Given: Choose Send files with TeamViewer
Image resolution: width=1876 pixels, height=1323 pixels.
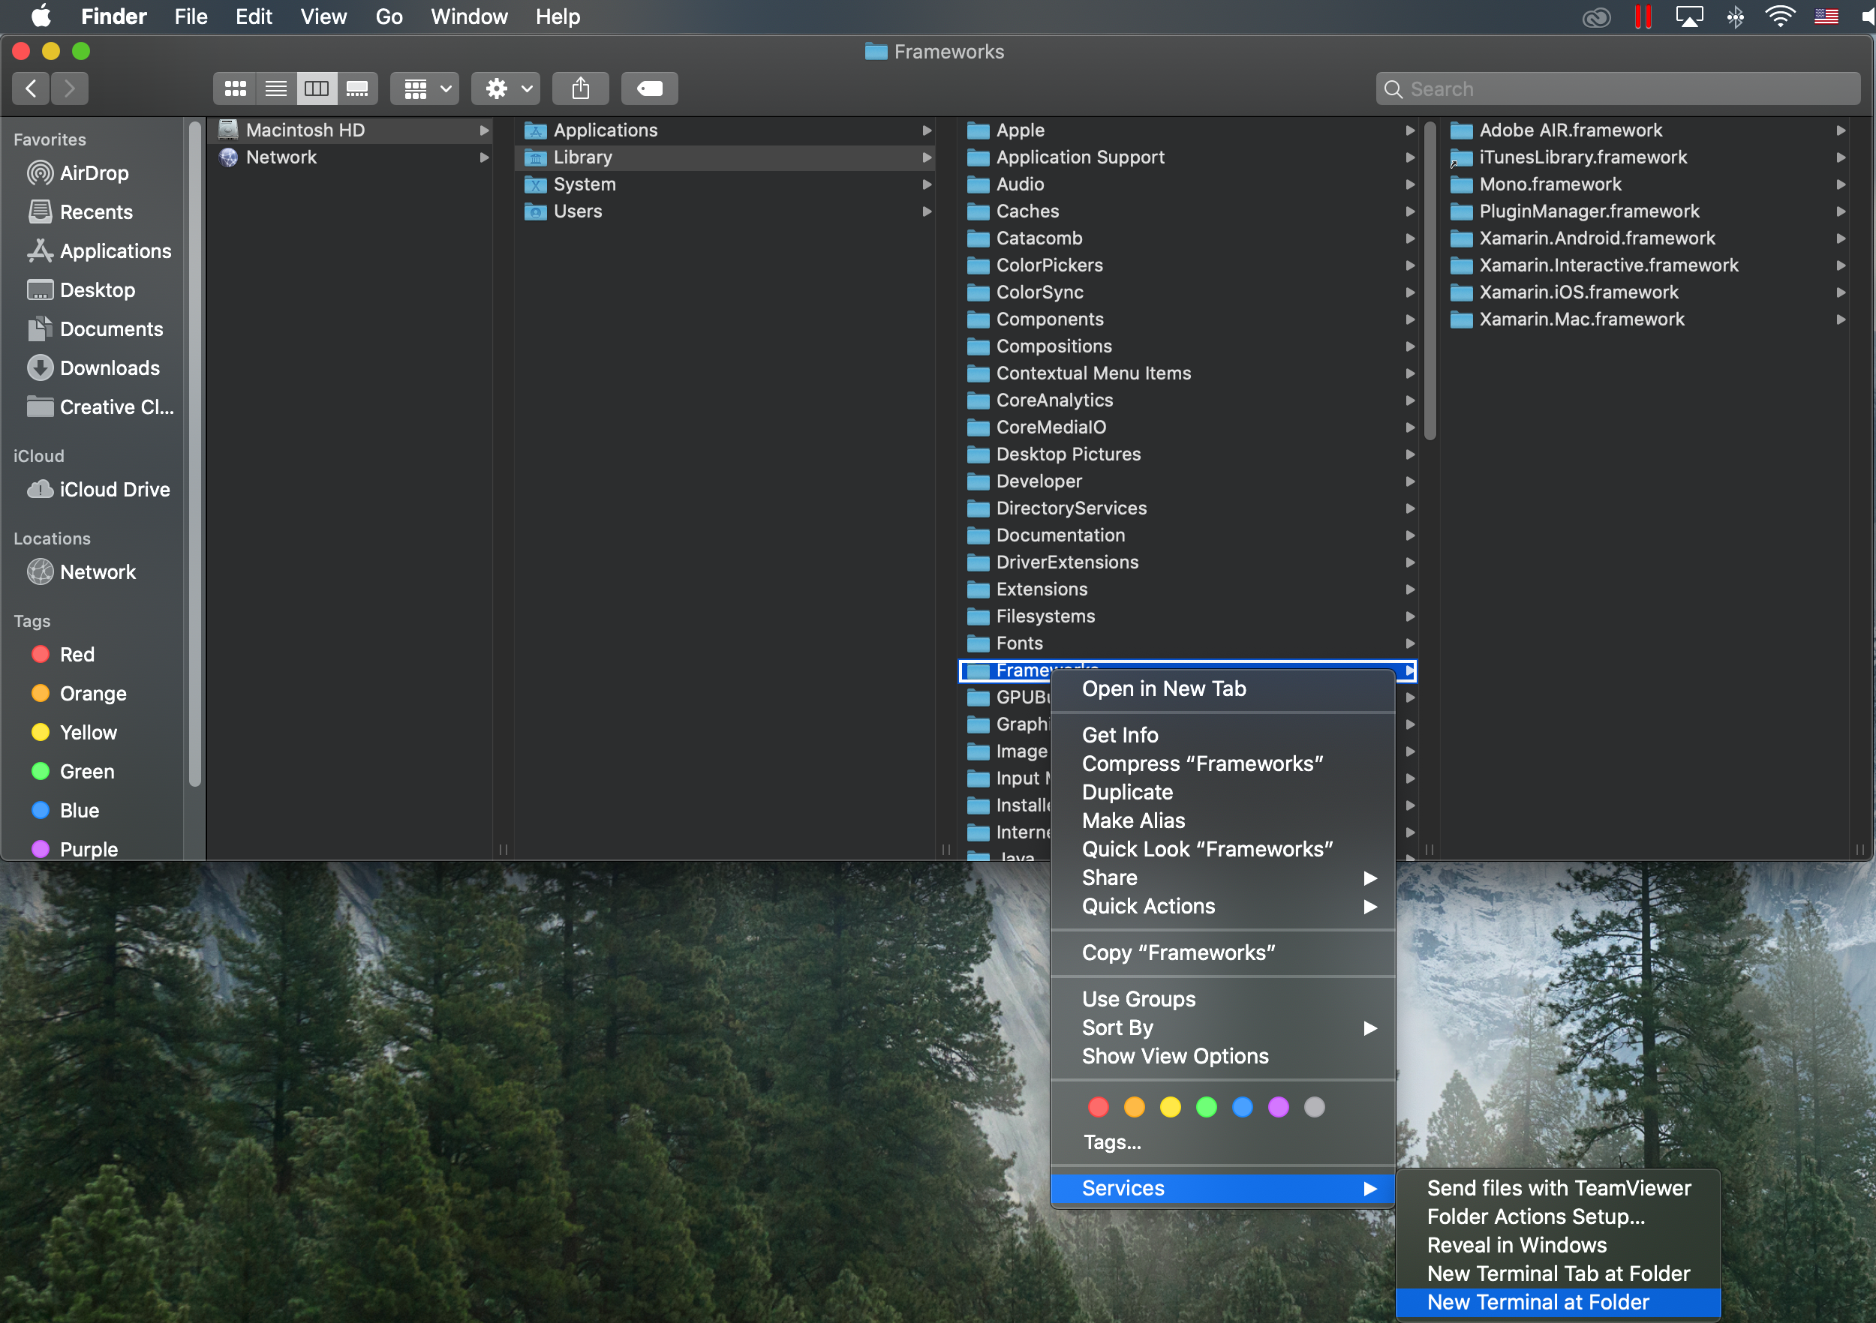Looking at the screenshot, I should click(x=1558, y=1187).
